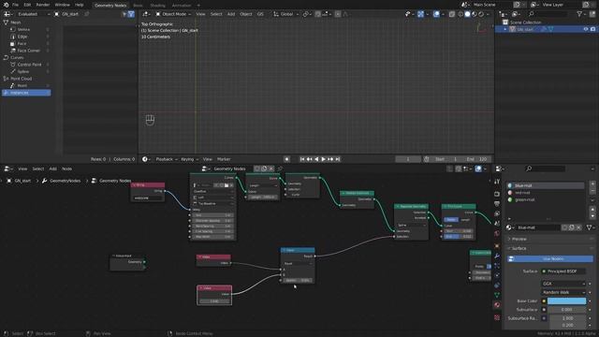This screenshot has width=599, height=337.
Task: Jump to timeline start frame
Action: pyautogui.click(x=302, y=159)
